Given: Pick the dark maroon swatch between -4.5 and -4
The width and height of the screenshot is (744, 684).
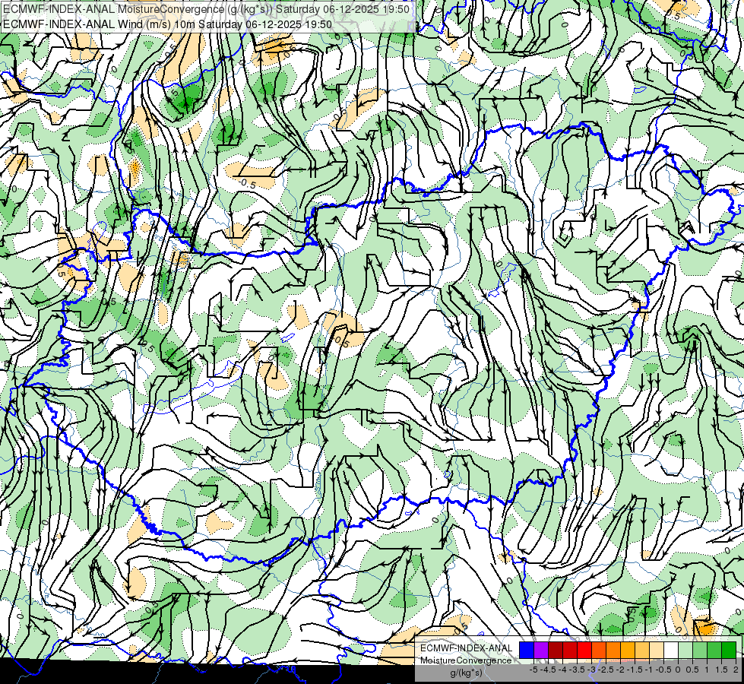Looking at the screenshot, I should click(556, 650).
